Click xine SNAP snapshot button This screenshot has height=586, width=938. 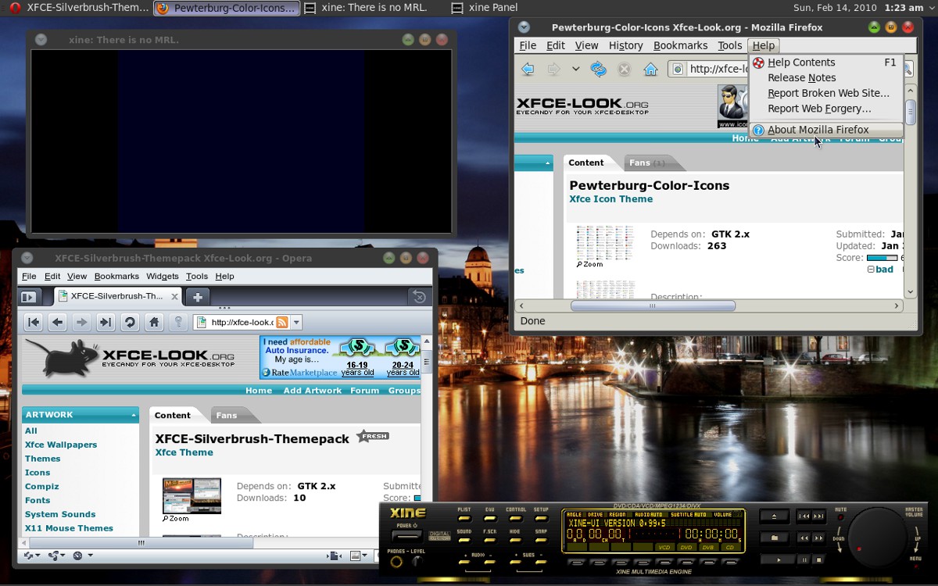coord(541,540)
